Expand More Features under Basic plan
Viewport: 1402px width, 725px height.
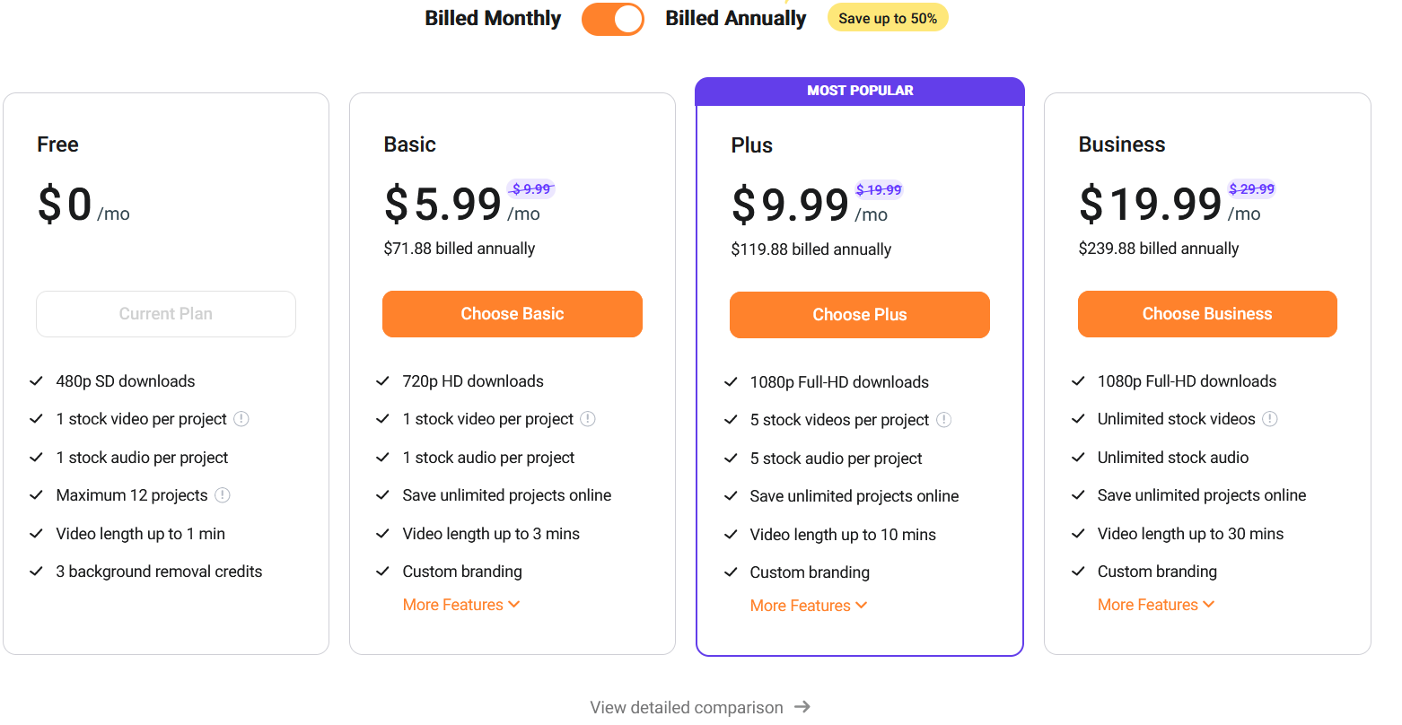pos(461,605)
